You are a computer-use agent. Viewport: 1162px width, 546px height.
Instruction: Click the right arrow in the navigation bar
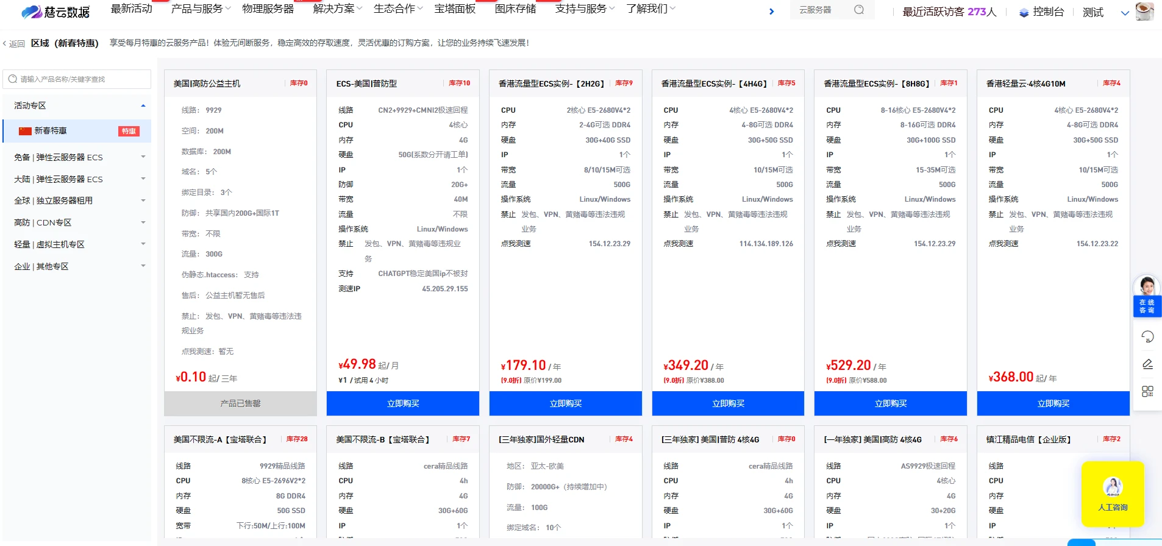click(771, 12)
